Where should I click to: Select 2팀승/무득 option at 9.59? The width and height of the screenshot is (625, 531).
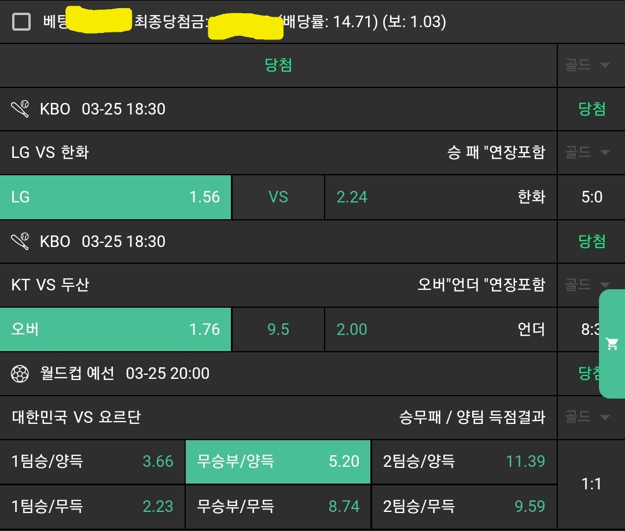(x=464, y=507)
